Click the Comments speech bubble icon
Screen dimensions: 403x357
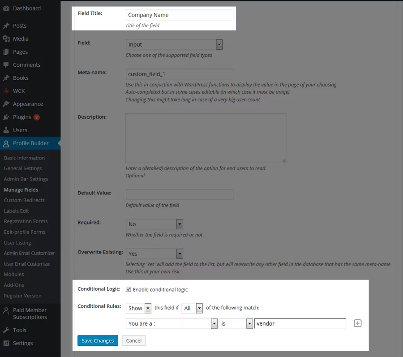(x=6, y=65)
